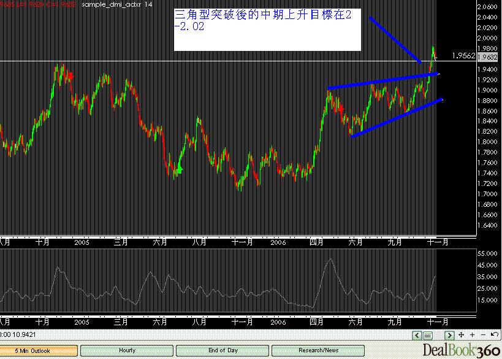502x359 pixels.
Task: Click the scroll left arrow below the chart
Action: 417,335
